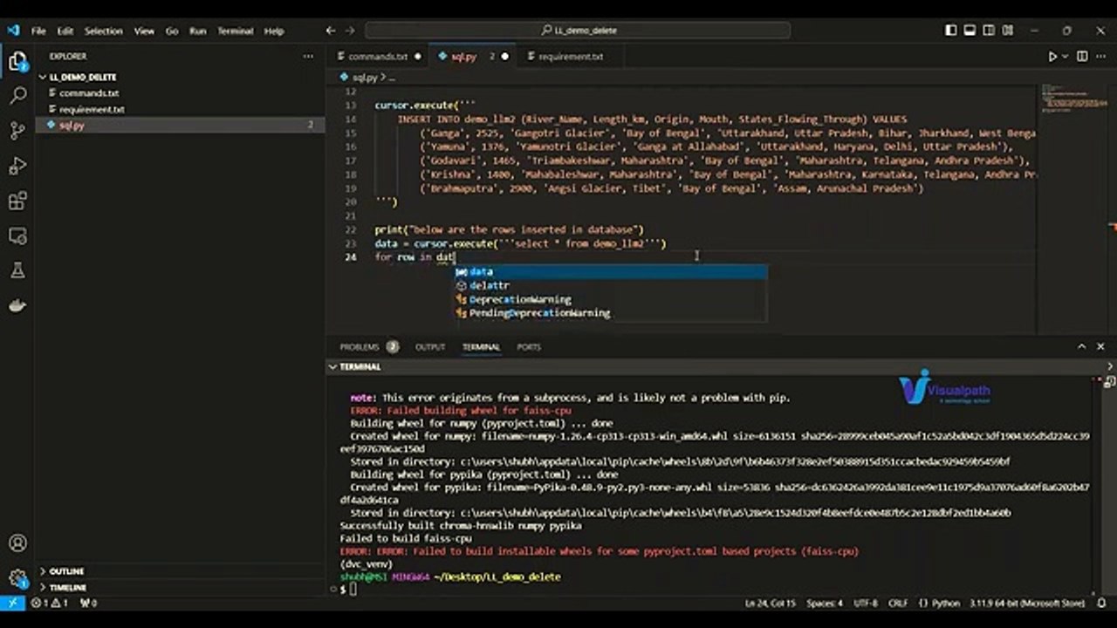Open Run and Debug view
The width and height of the screenshot is (1117, 628).
pyautogui.click(x=17, y=166)
